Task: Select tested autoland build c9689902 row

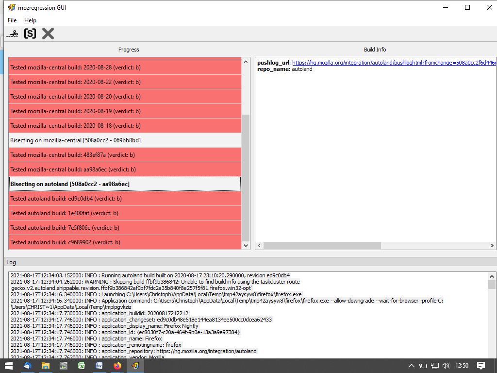Action: pyautogui.click(x=124, y=242)
